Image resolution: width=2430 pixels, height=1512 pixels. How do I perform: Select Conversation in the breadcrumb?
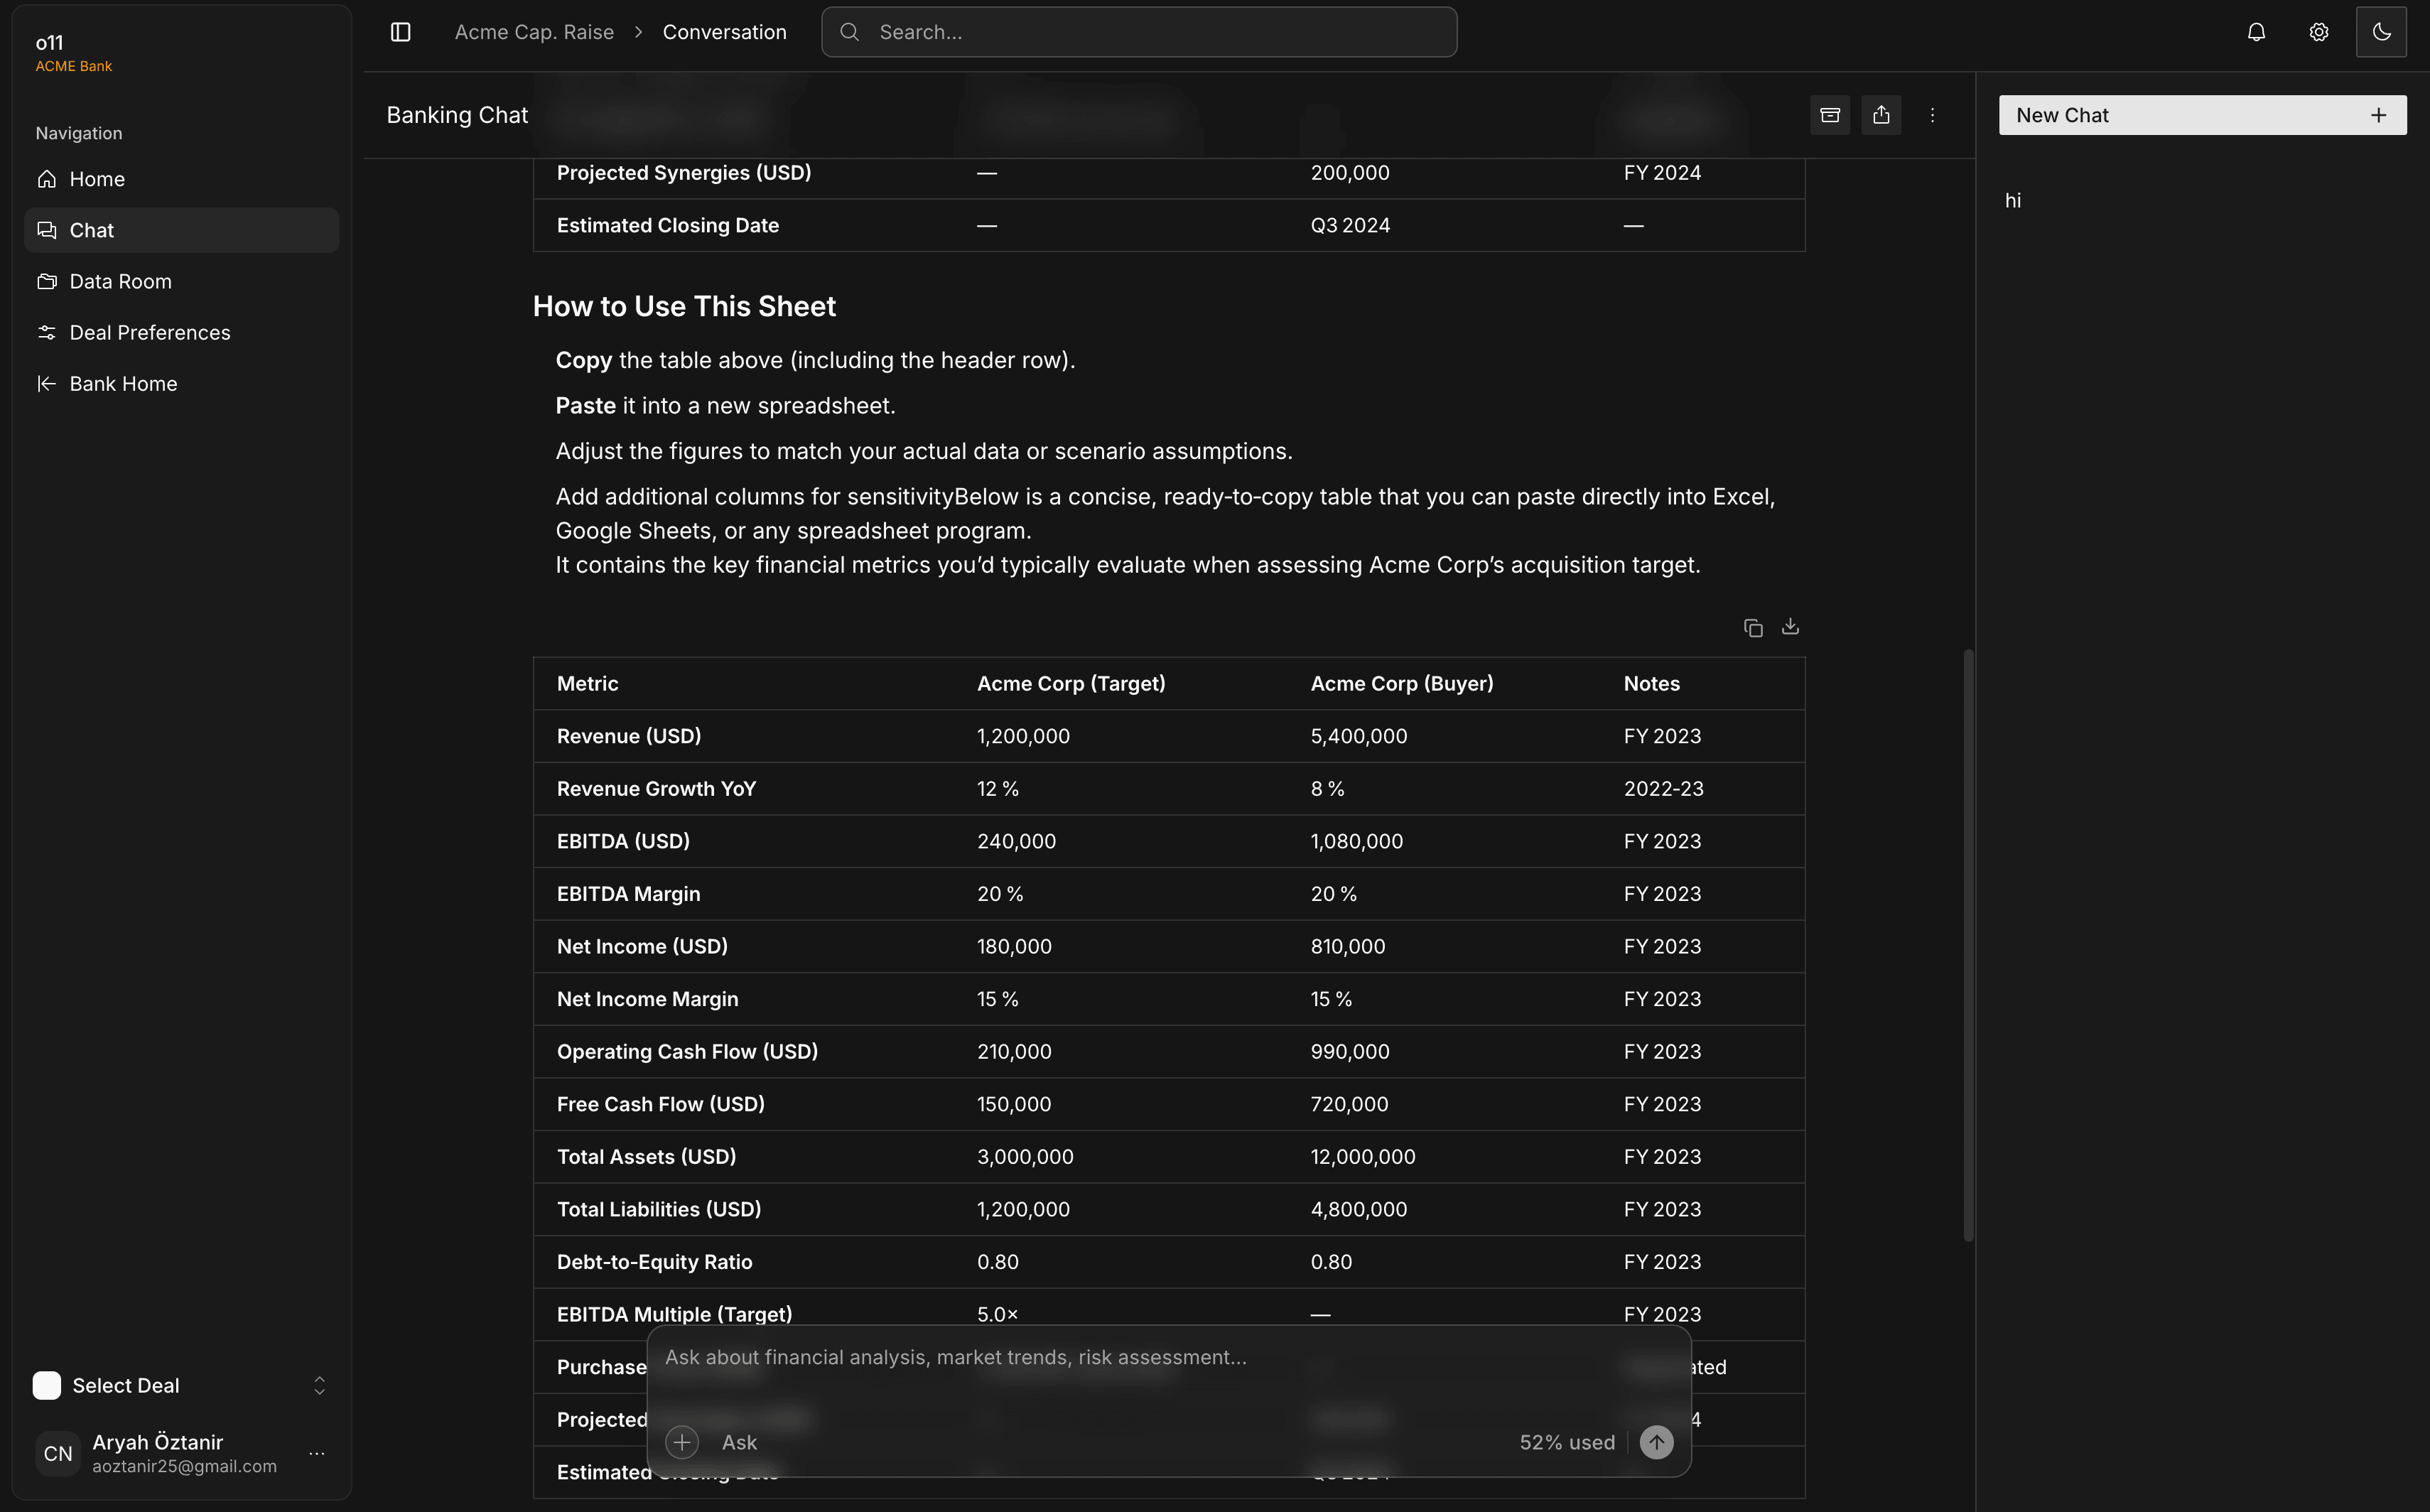[x=724, y=31]
